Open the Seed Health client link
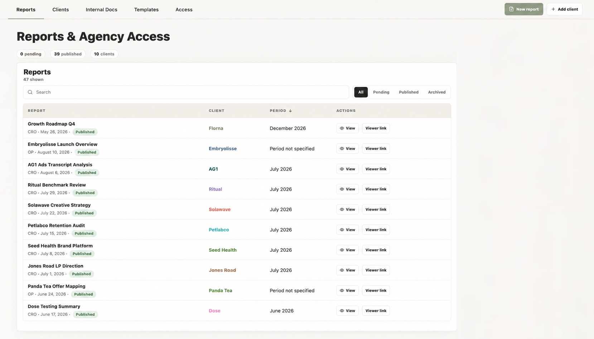594x339 pixels. pyautogui.click(x=223, y=250)
